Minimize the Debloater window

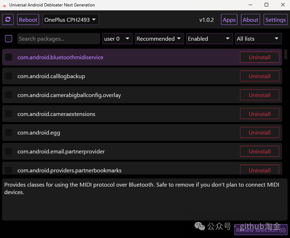tap(250, 5)
